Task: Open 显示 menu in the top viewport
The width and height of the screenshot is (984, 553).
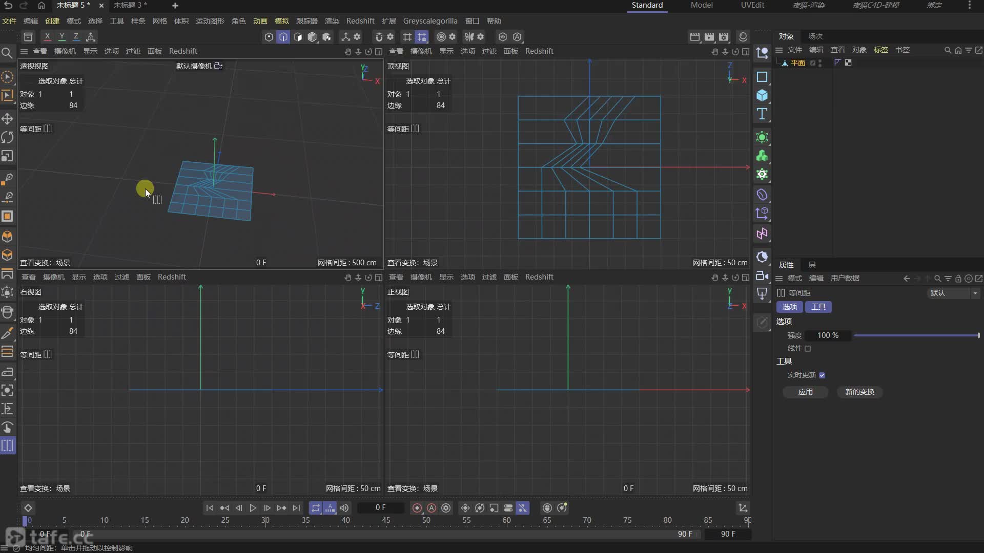Action: (446, 51)
